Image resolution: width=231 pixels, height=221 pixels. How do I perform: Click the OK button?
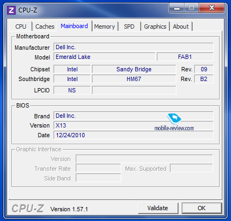[x=202, y=208]
